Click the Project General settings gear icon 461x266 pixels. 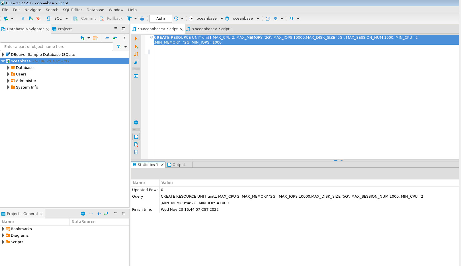click(x=83, y=214)
